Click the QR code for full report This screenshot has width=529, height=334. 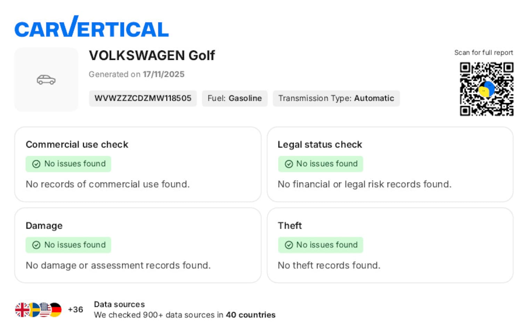tap(486, 89)
